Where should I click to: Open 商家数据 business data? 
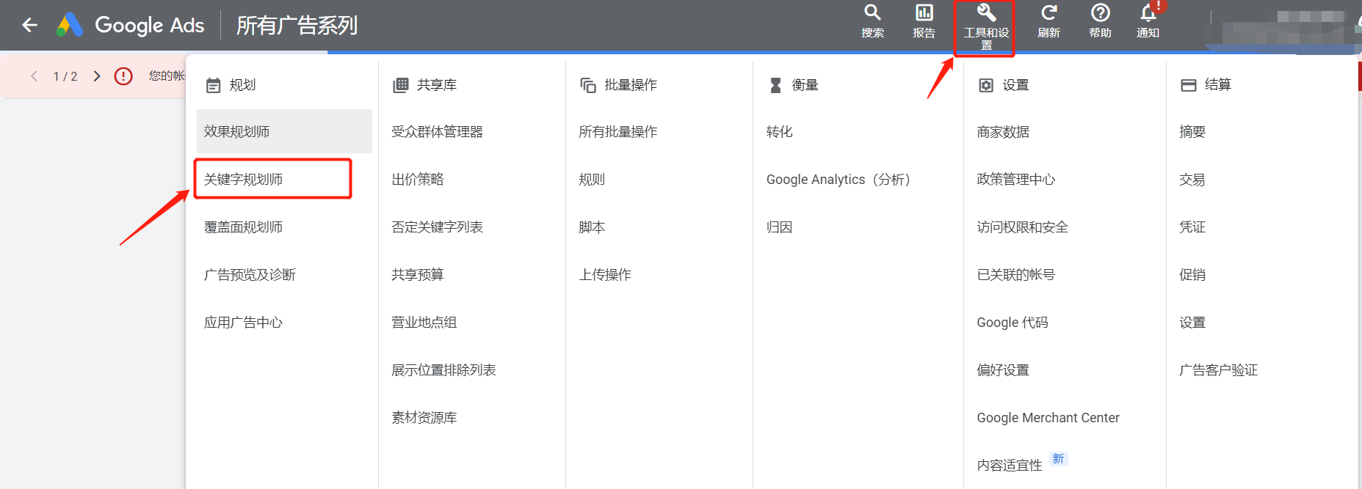(1003, 132)
